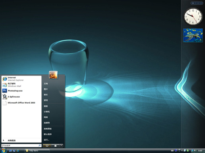Expand hidden tray icons arrow
205x153 pixels.
(182, 150)
